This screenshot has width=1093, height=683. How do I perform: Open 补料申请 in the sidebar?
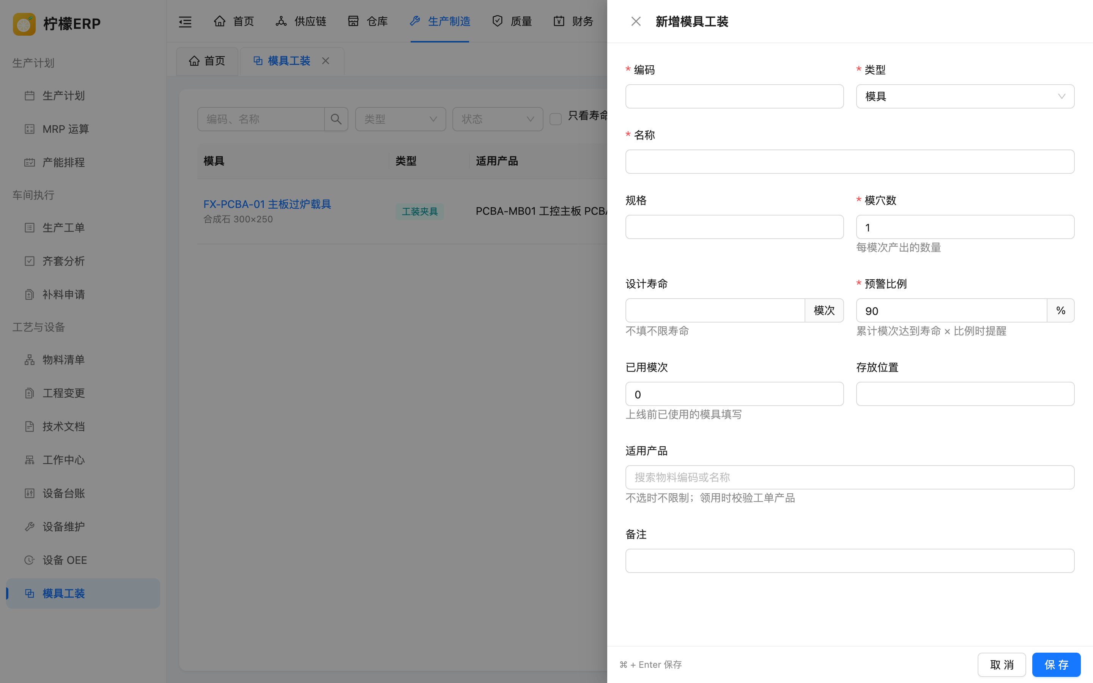click(83, 294)
